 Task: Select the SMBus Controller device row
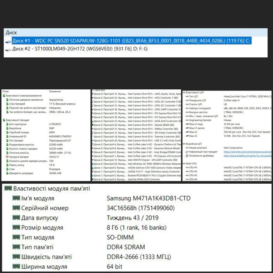pos(135,129)
